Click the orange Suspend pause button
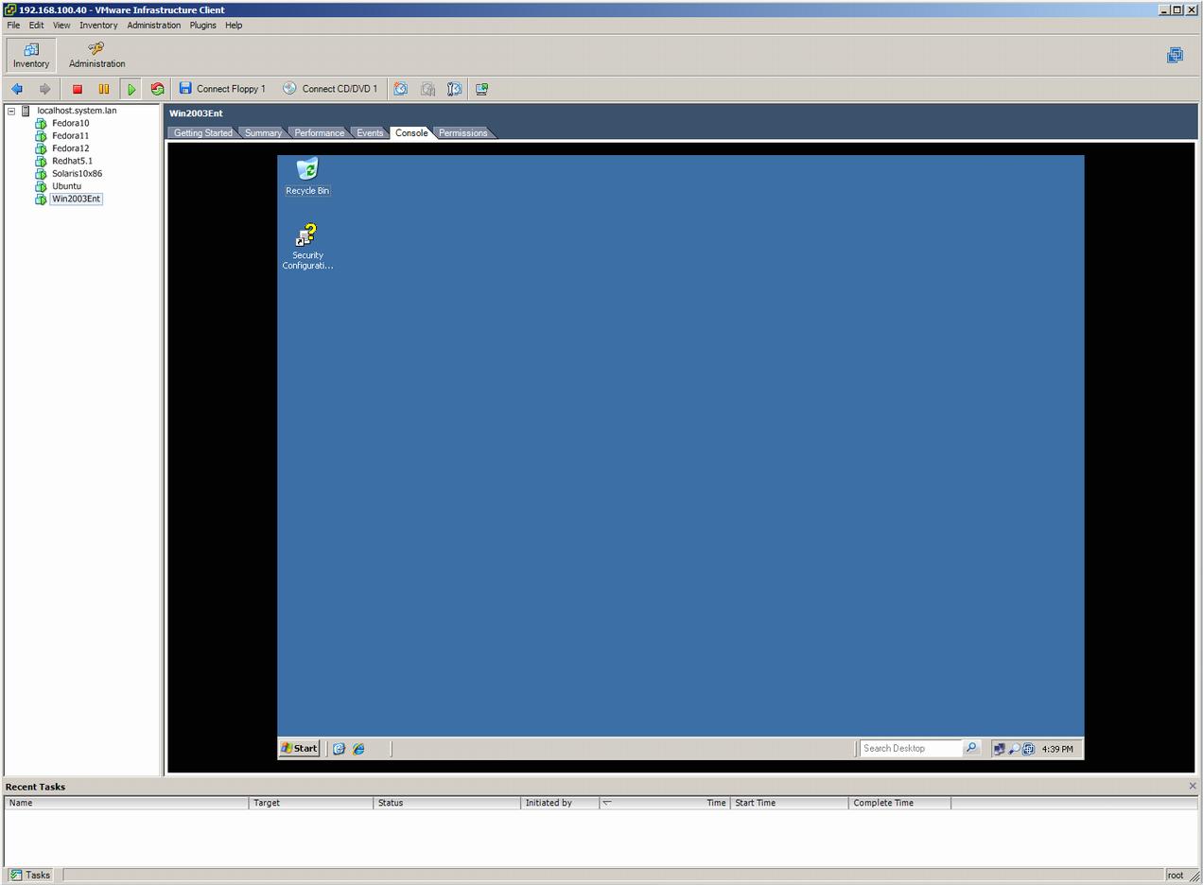This screenshot has width=1203, height=885. click(104, 89)
